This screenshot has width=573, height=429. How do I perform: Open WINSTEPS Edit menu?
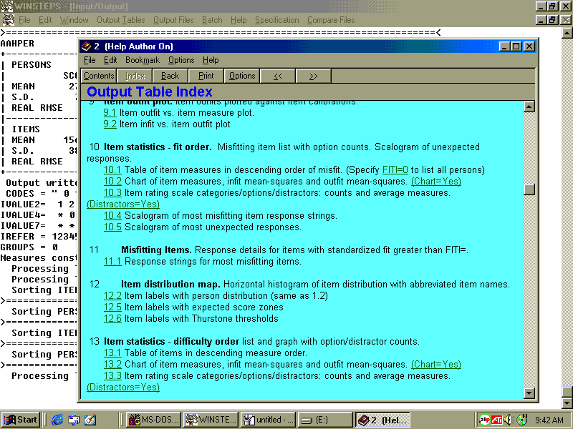point(45,20)
